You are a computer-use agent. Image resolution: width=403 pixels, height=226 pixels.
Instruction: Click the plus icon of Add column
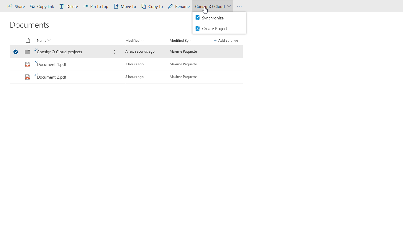point(215,41)
